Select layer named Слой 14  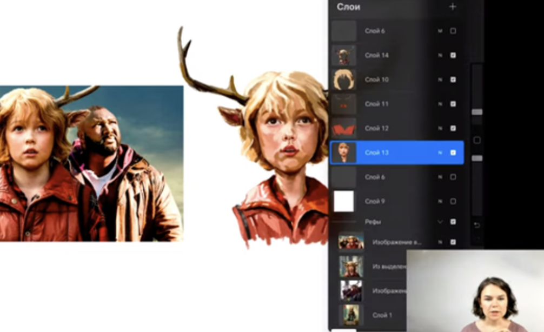pos(377,55)
